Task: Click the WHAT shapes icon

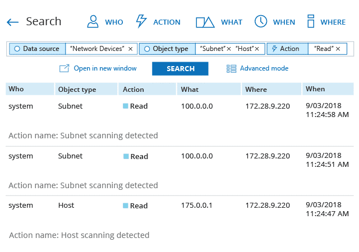Action: [205, 22]
